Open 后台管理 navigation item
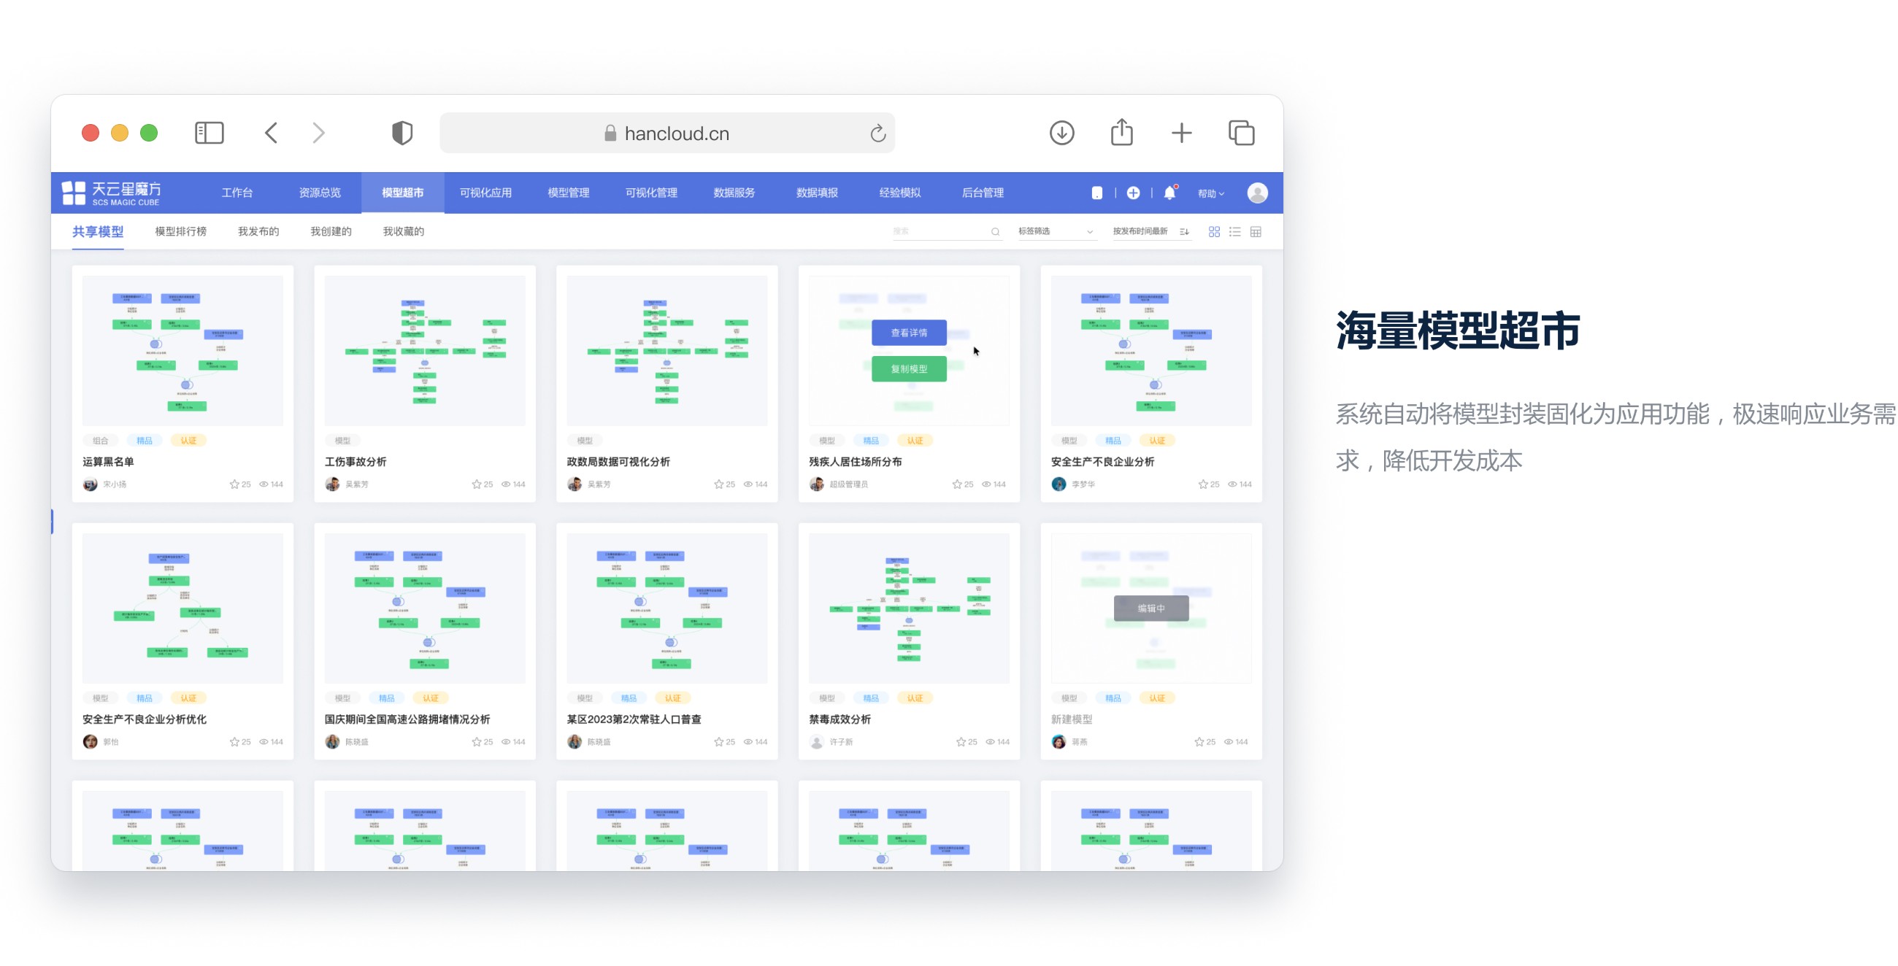1898x966 pixels. point(983,193)
